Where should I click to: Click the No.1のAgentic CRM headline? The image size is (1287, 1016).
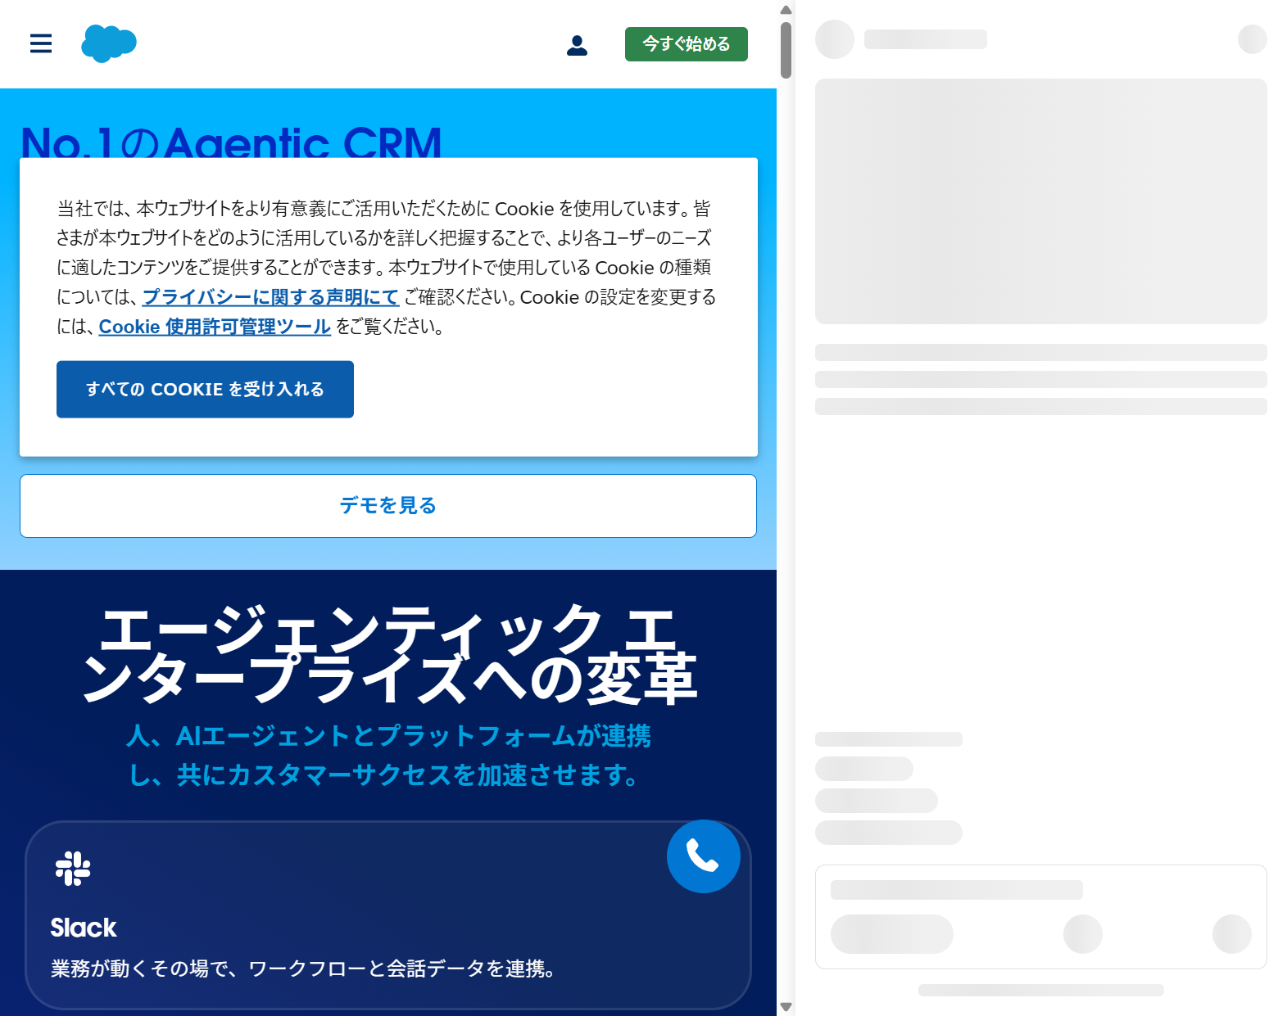tap(231, 141)
